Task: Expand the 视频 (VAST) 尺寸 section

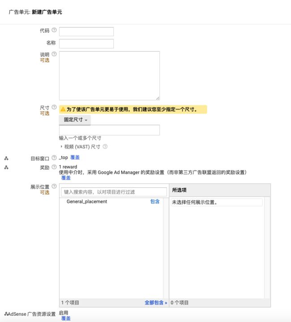Action: [61, 146]
